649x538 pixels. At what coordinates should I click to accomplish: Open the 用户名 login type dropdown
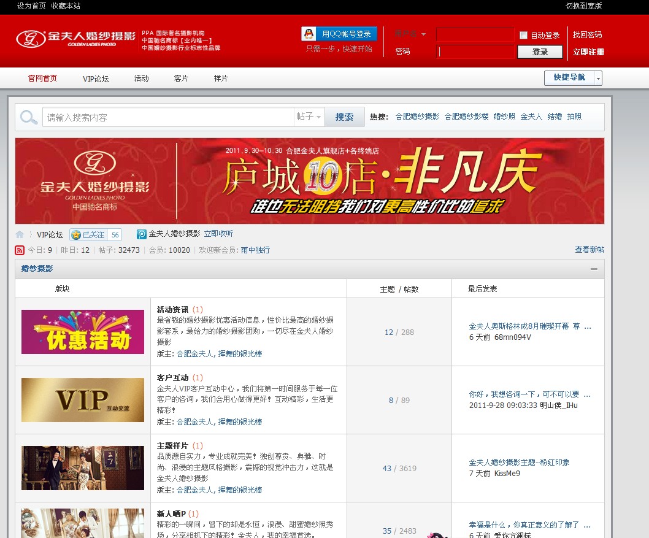410,34
